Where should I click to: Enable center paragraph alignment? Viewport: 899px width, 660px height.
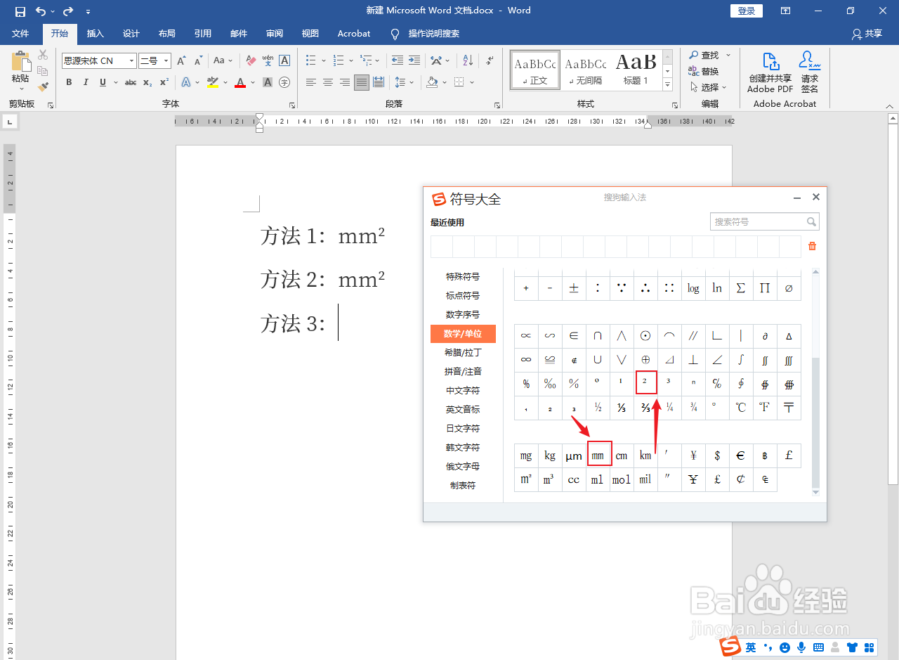click(x=327, y=82)
